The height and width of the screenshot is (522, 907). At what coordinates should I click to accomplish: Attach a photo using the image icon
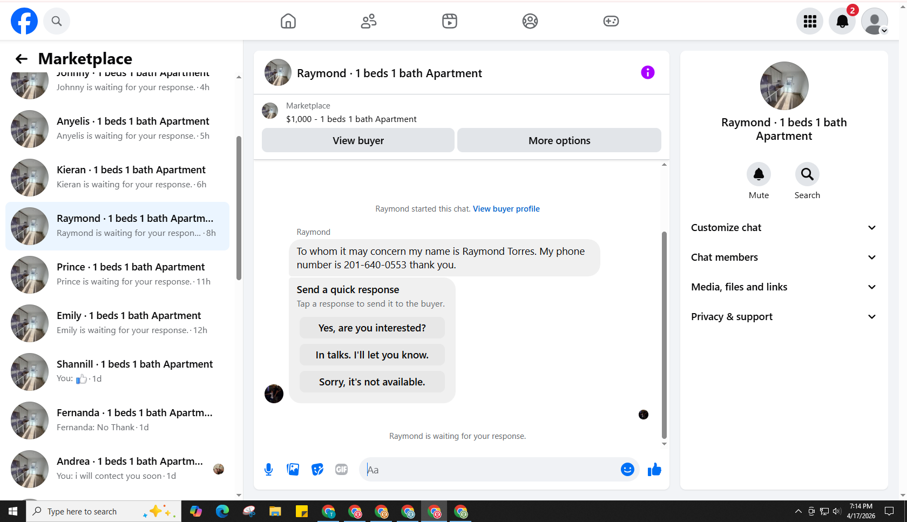[x=293, y=470]
